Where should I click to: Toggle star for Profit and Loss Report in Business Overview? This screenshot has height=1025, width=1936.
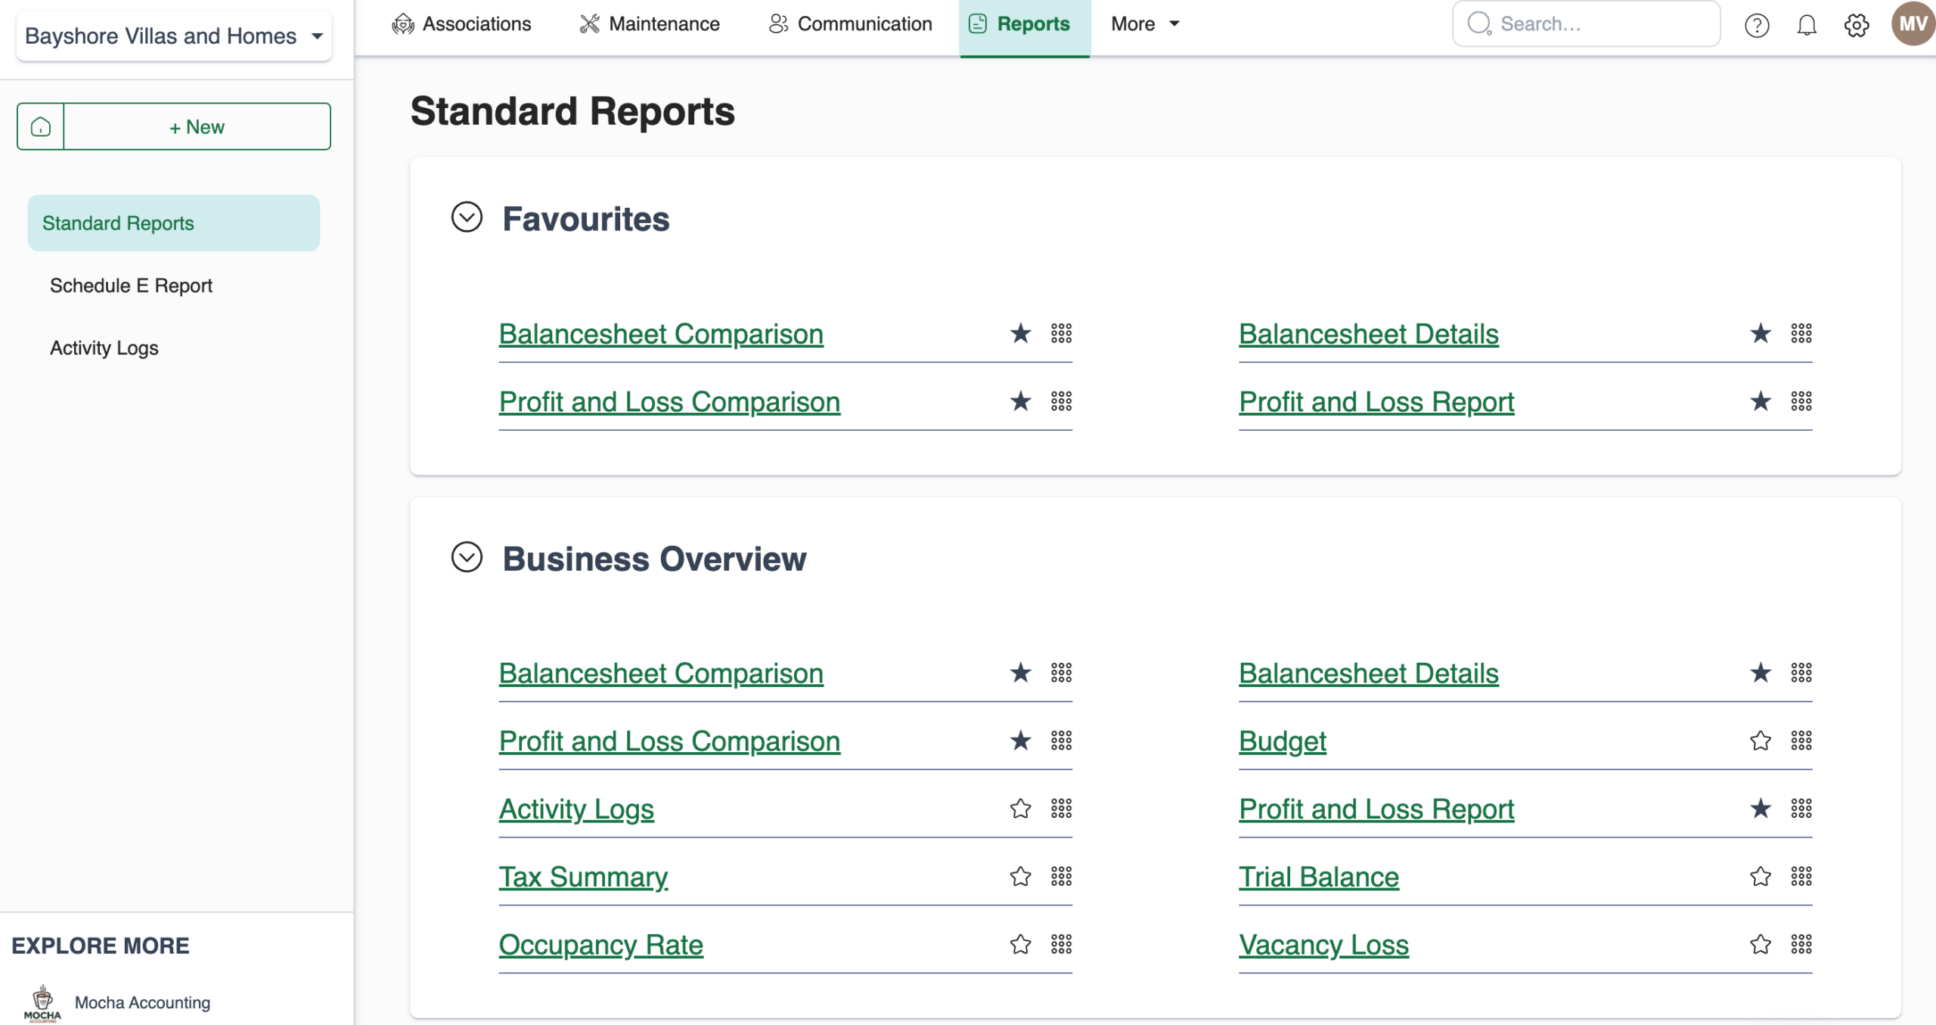pos(1761,809)
